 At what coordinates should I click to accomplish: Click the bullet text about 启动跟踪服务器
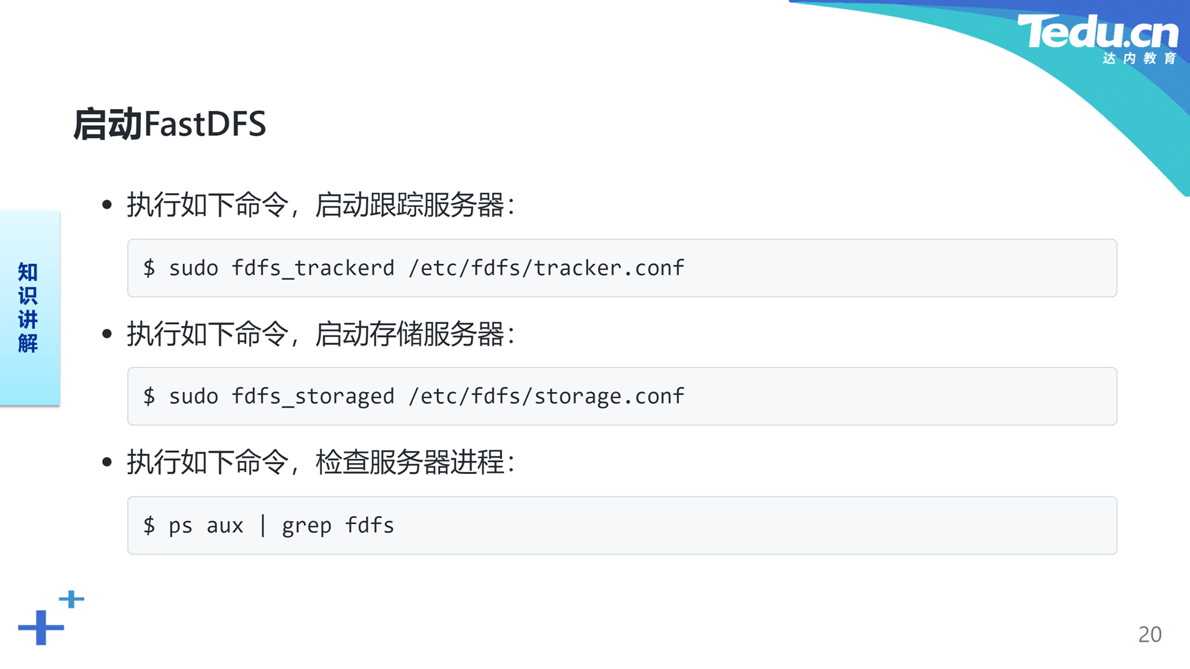(x=321, y=205)
